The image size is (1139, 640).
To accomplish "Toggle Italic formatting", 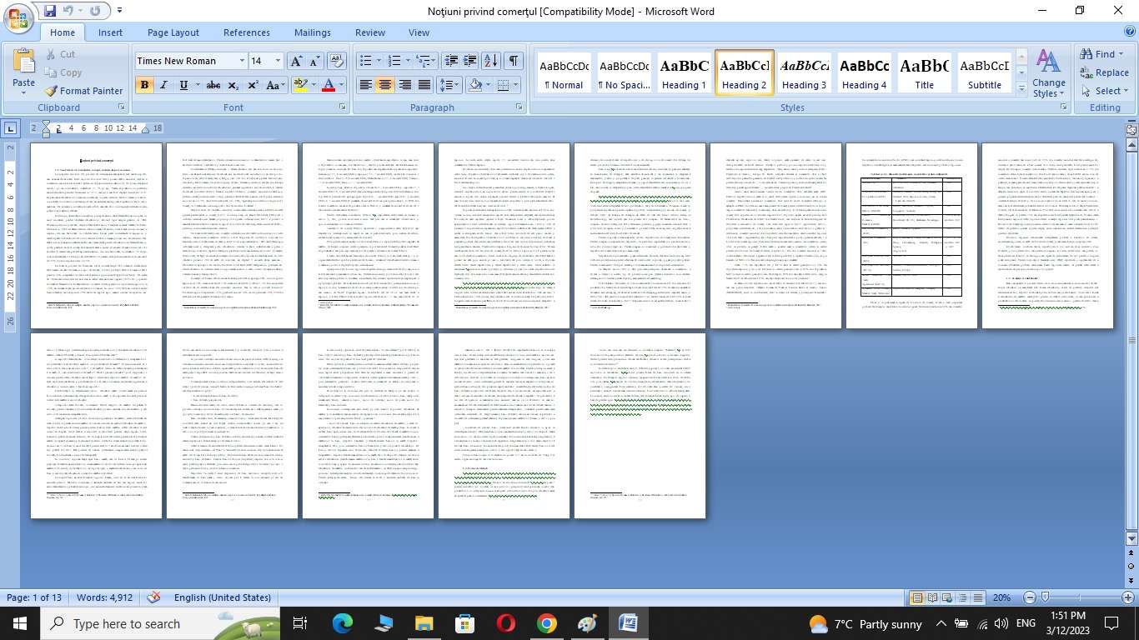I will 164,85.
